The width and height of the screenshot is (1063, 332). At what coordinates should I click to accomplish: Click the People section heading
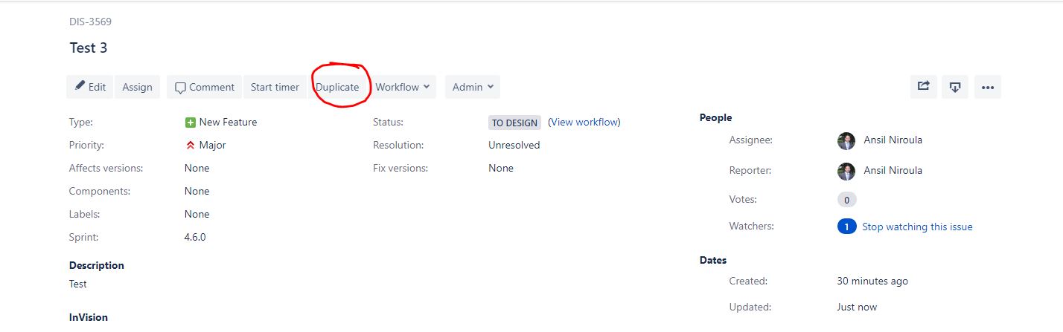(716, 117)
